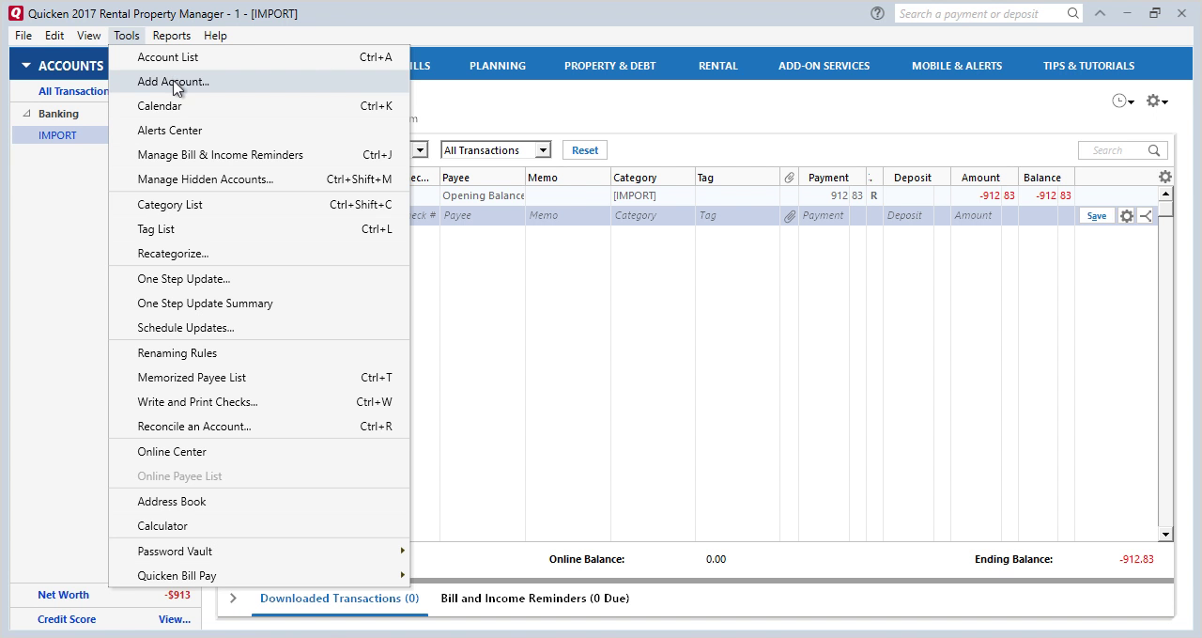Click the Payee field of new transaction
Image resolution: width=1202 pixels, height=638 pixels.
pyautogui.click(x=483, y=216)
